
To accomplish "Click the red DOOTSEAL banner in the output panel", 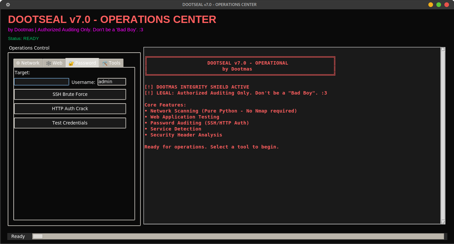I will tap(240, 66).
